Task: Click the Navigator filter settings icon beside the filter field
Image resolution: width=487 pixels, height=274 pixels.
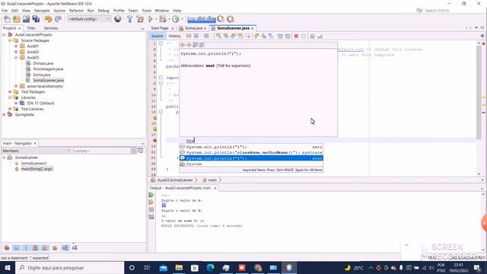Action: coord(140,151)
